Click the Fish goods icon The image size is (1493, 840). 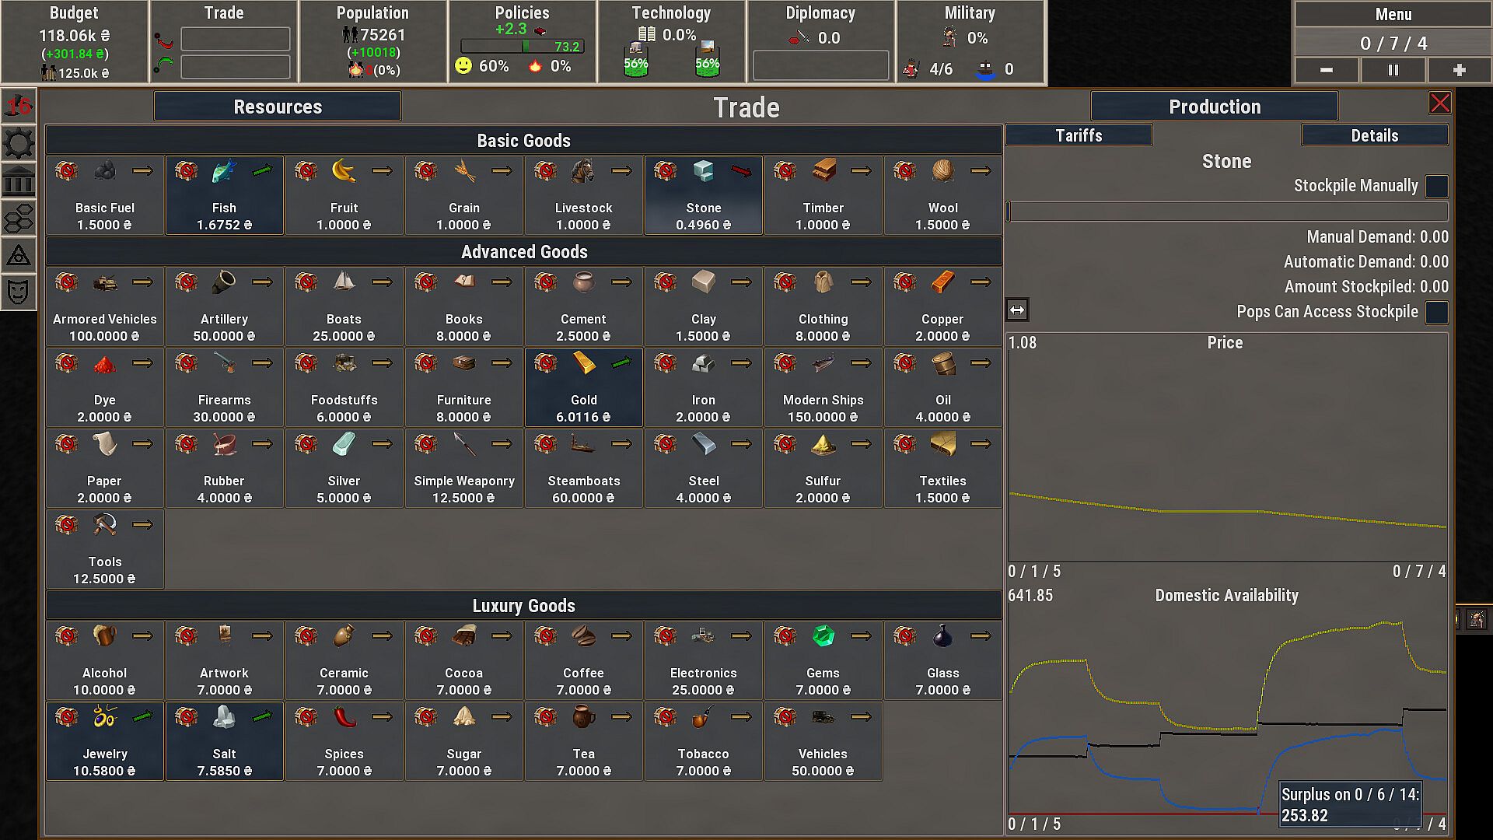(x=224, y=171)
